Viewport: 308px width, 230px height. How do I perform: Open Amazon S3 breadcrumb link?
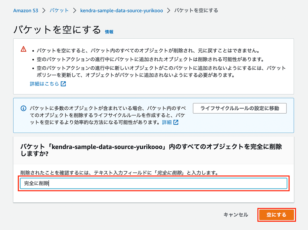click(x=26, y=10)
